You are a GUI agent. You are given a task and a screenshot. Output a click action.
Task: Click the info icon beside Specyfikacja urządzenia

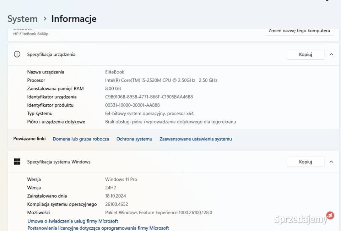pyautogui.click(x=17, y=54)
